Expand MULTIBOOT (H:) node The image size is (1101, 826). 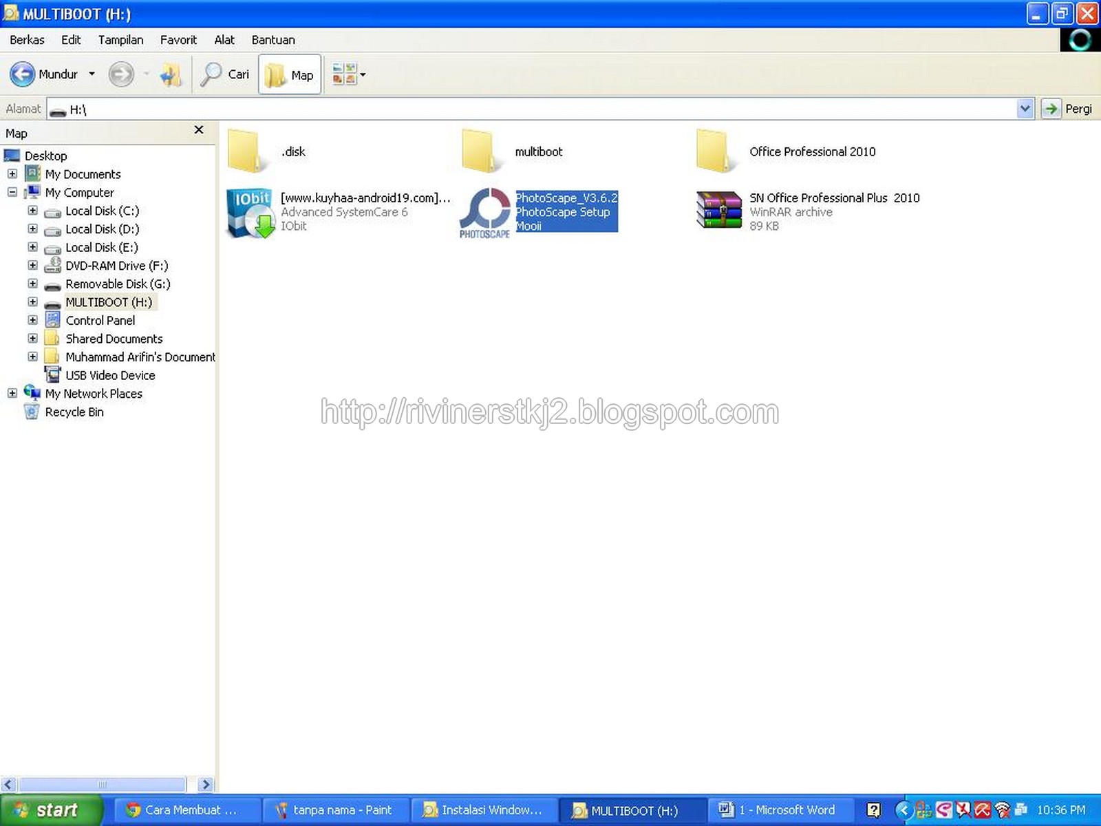(x=32, y=301)
